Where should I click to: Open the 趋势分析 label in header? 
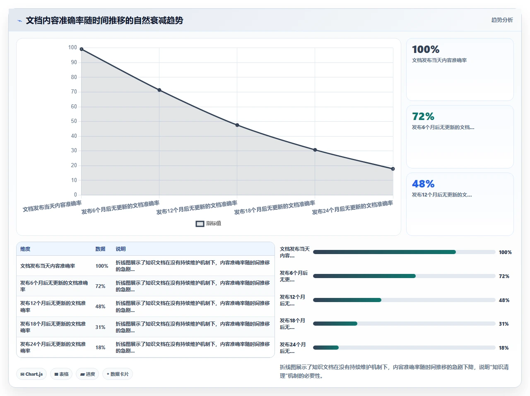pos(502,20)
